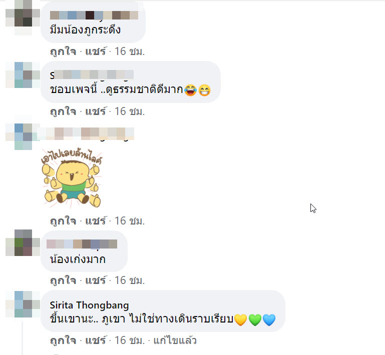Share the 'ชอบเพจนี้' comment
385x355 pixels.
pos(96,111)
